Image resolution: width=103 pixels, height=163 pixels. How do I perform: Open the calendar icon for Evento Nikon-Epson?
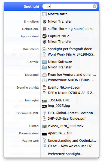point(44,87)
